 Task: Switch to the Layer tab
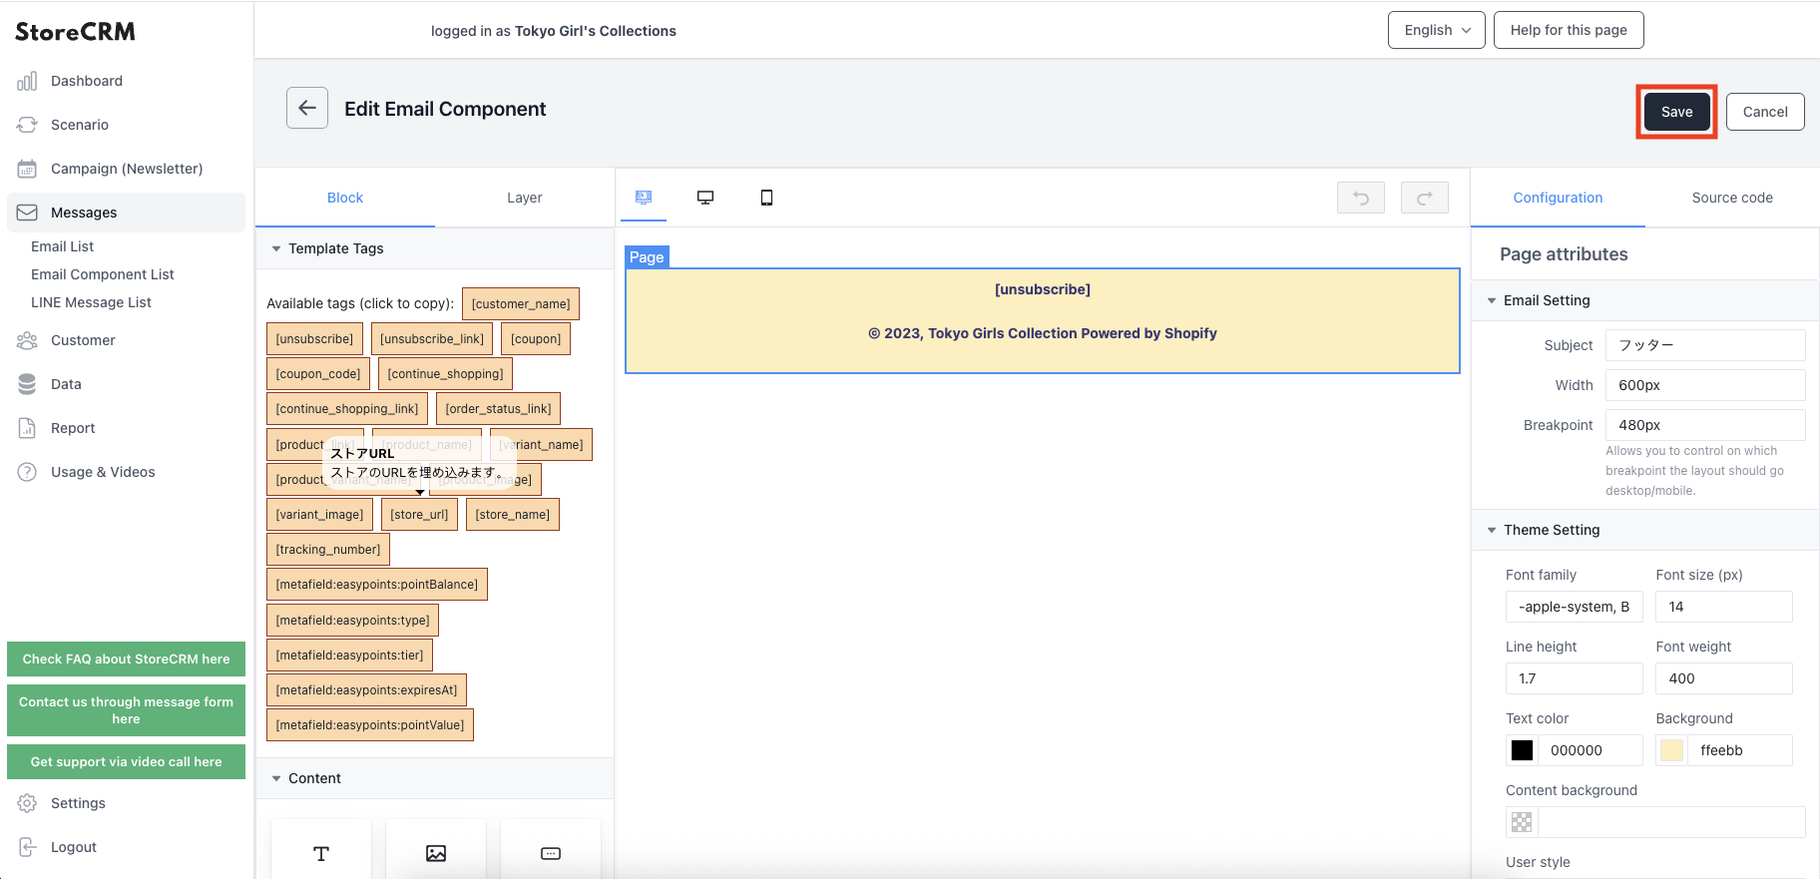click(x=525, y=198)
